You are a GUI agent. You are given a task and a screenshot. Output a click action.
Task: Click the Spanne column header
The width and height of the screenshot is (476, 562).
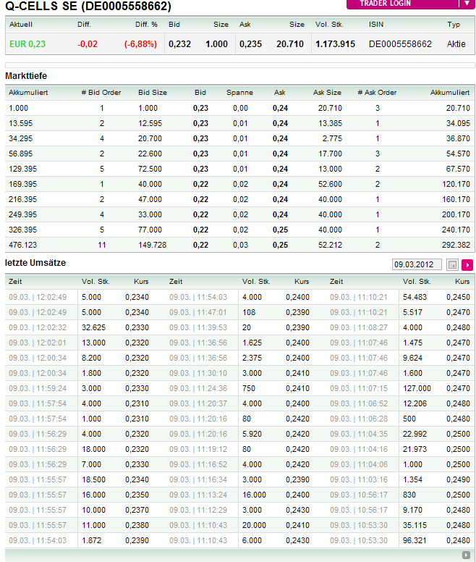click(239, 93)
